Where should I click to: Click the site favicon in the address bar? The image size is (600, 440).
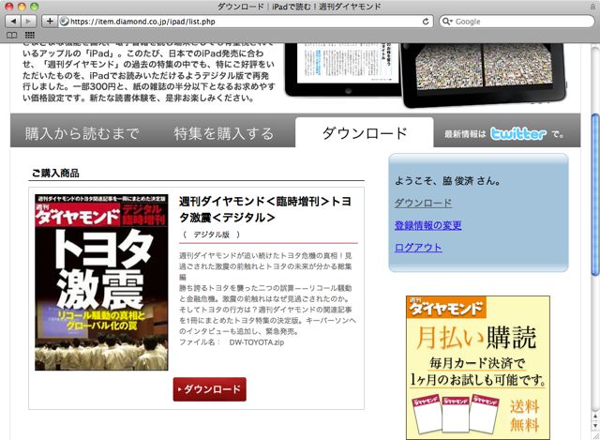(x=65, y=22)
